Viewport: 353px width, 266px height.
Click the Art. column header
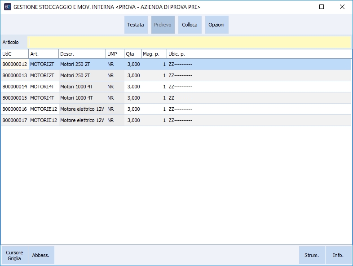coord(43,54)
